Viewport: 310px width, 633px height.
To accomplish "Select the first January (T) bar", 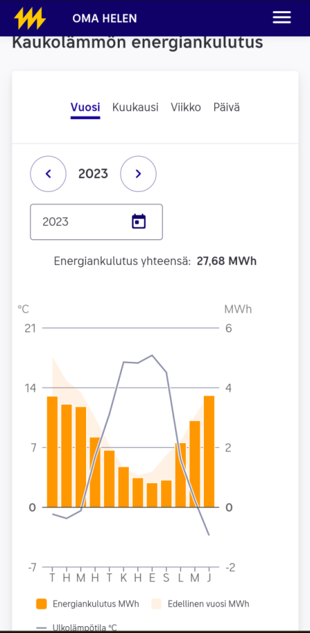I will click(52, 452).
